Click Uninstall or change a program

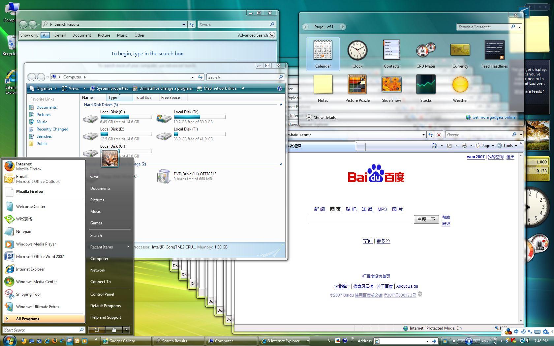(162, 88)
